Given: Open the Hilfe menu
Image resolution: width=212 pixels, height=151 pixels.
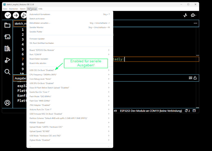Looking at the screenshot, I should pos(40,9).
